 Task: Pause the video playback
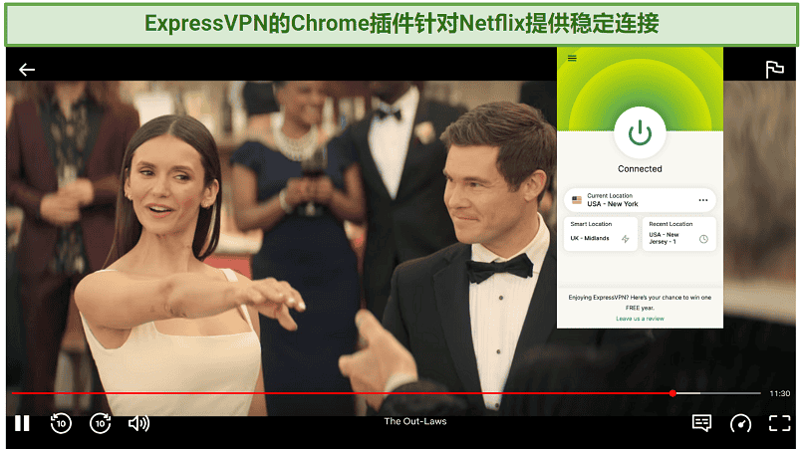[x=22, y=423]
